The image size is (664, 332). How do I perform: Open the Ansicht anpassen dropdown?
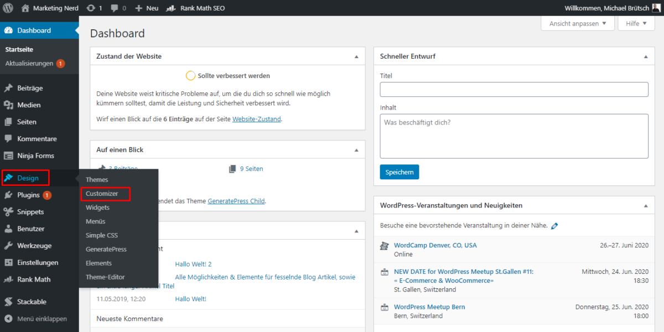coord(578,24)
